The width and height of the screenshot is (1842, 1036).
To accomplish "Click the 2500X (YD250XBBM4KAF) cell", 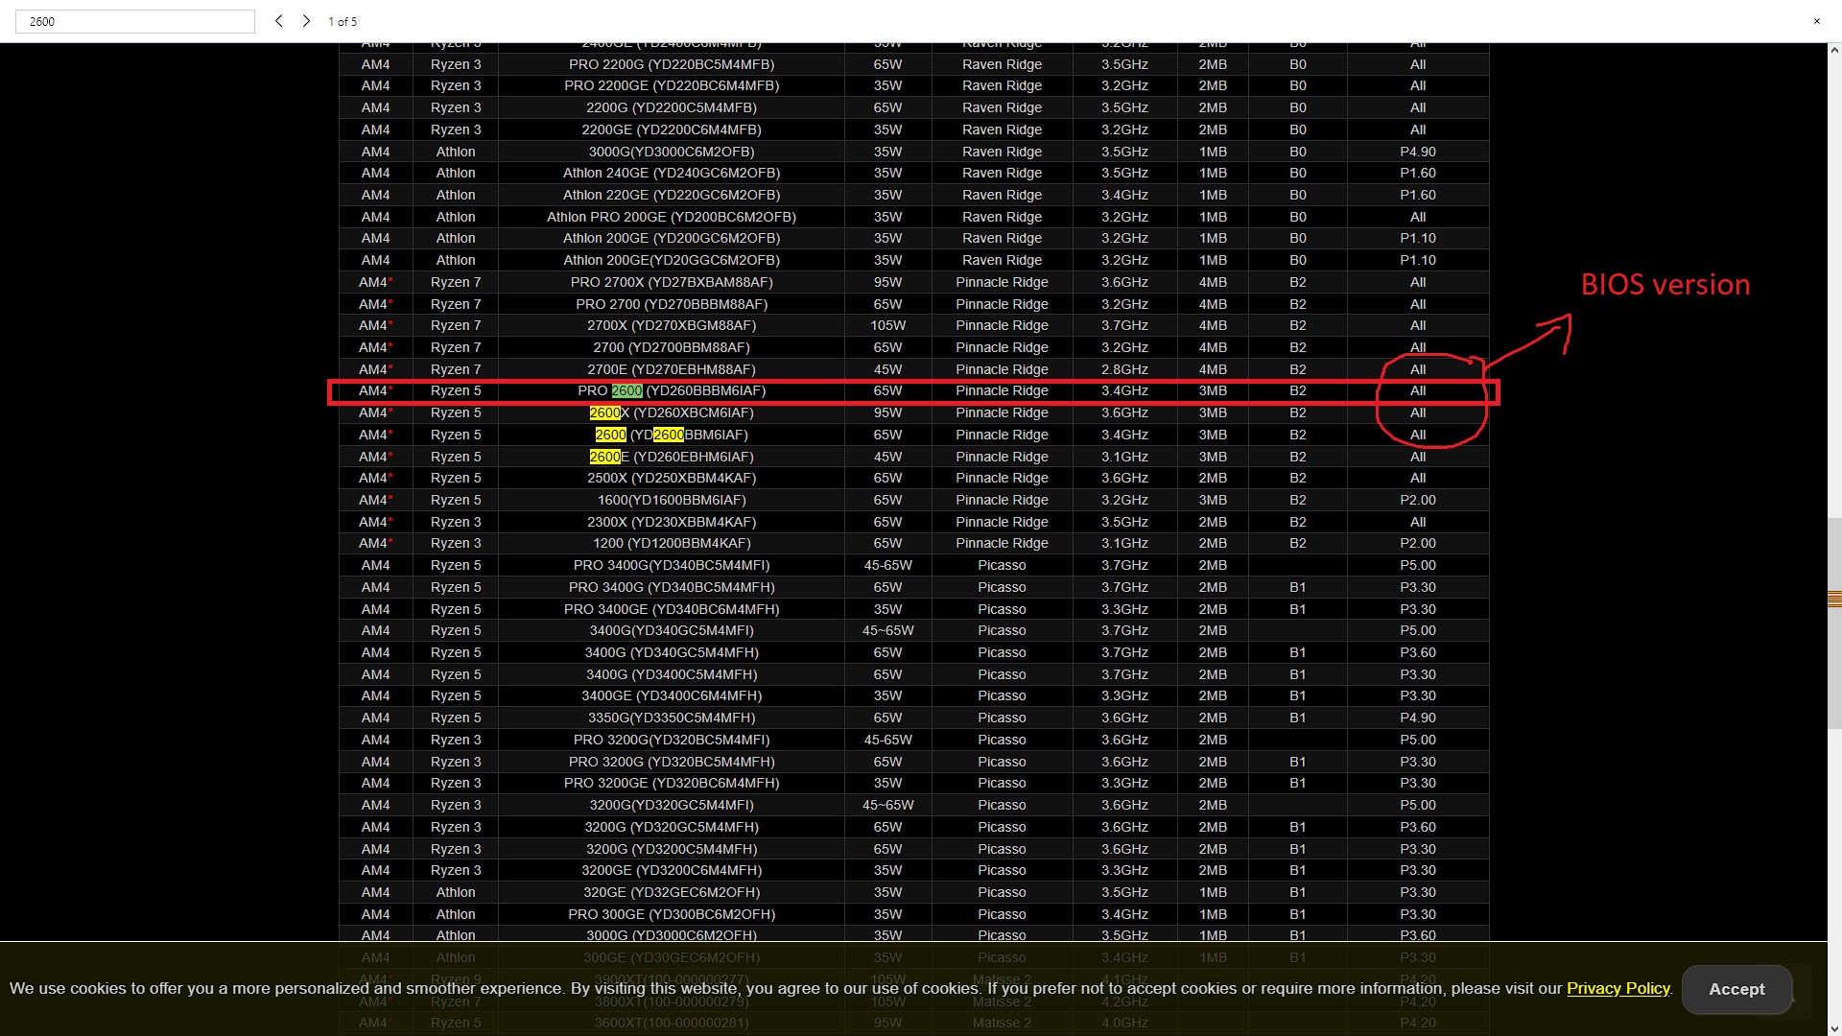I will [672, 478].
